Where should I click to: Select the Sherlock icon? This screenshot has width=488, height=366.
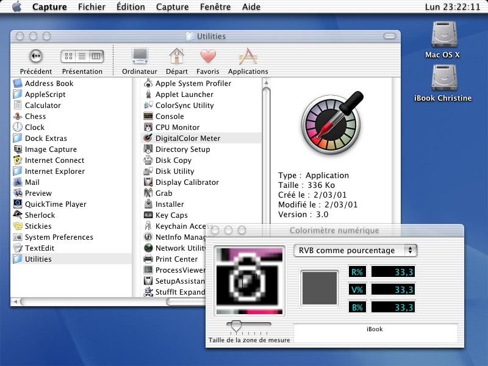(18, 215)
